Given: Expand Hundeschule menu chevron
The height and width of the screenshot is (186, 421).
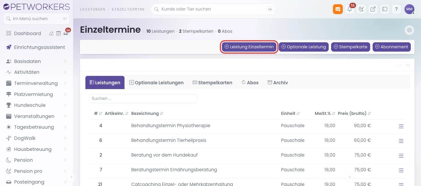Looking at the screenshot, I should (x=65, y=105).
